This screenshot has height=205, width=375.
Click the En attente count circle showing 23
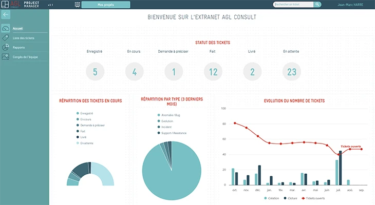(292, 72)
